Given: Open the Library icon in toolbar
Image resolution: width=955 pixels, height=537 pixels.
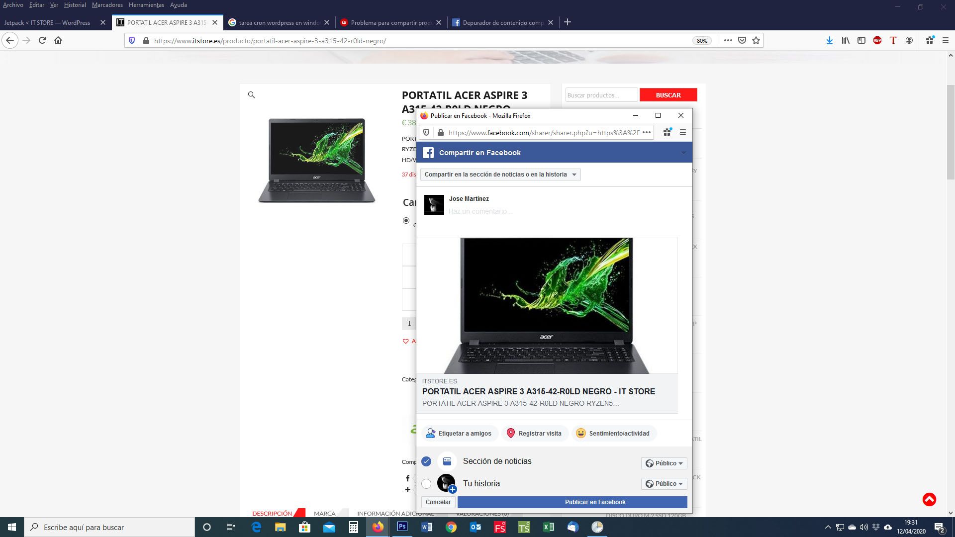Looking at the screenshot, I should (x=846, y=41).
